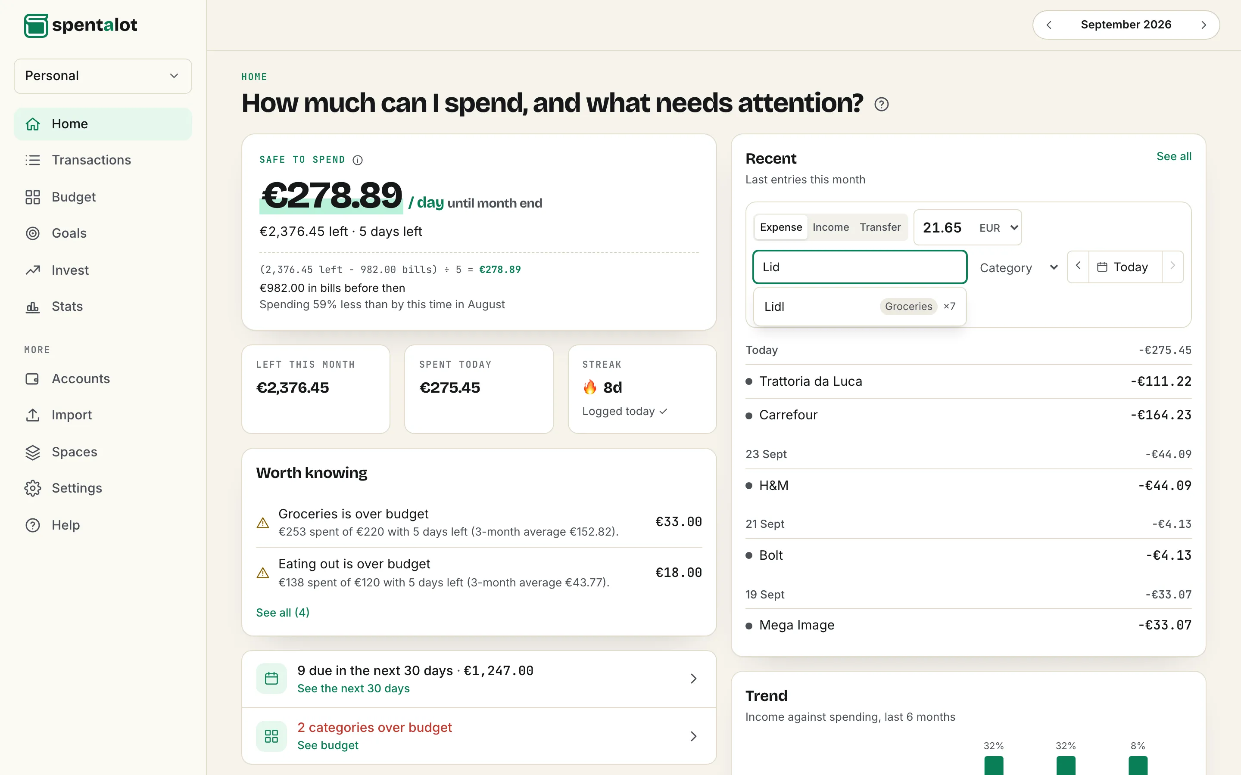Click See all in Recent panel
This screenshot has height=775, width=1241.
pyautogui.click(x=1173, y=156)
